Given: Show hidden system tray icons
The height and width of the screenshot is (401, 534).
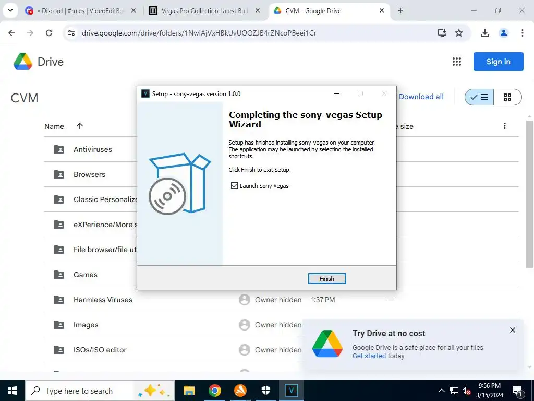Looking at the screenshot, I should [441, 391].
